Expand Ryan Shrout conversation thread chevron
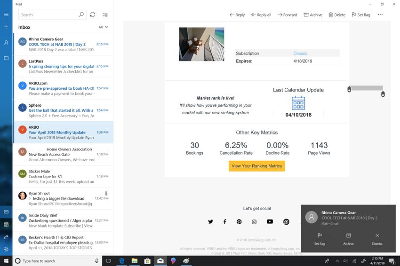Viewport: 400px width, 266px height. (x=30, y=198)
